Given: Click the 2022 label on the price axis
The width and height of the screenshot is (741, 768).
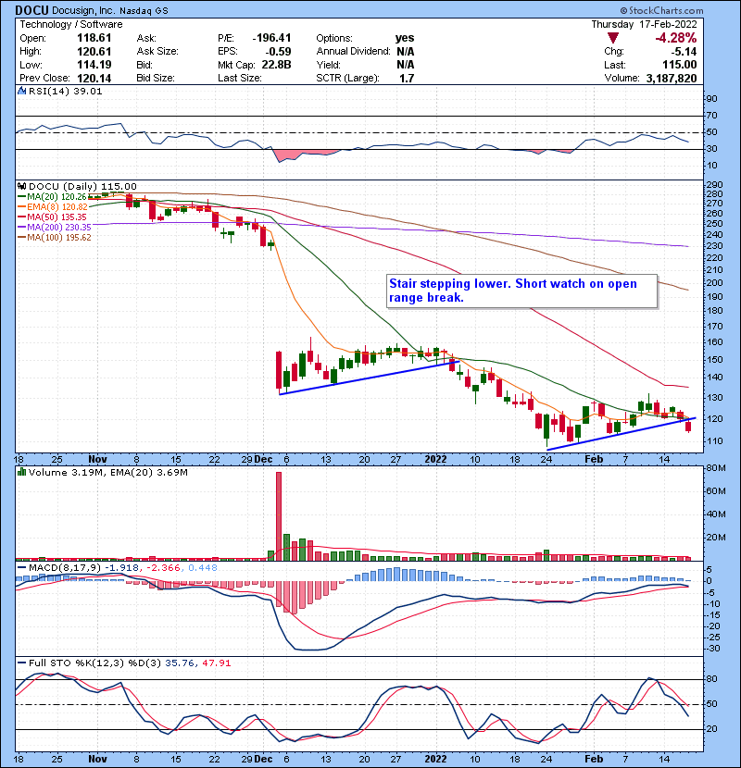Looking at the screenshot, I should [x=435, y=460].
